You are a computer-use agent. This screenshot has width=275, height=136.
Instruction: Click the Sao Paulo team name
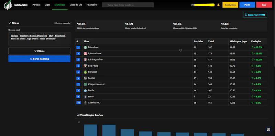tap(93, 66)
